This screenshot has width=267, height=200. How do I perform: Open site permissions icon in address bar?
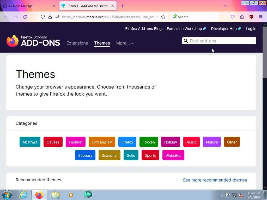(x=57, y=17)
